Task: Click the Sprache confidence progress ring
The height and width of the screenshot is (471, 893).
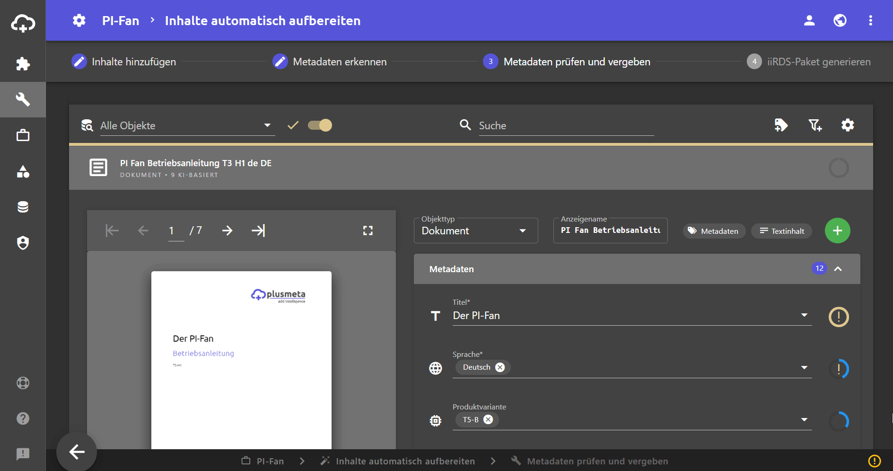Action: tap(839, 369)
